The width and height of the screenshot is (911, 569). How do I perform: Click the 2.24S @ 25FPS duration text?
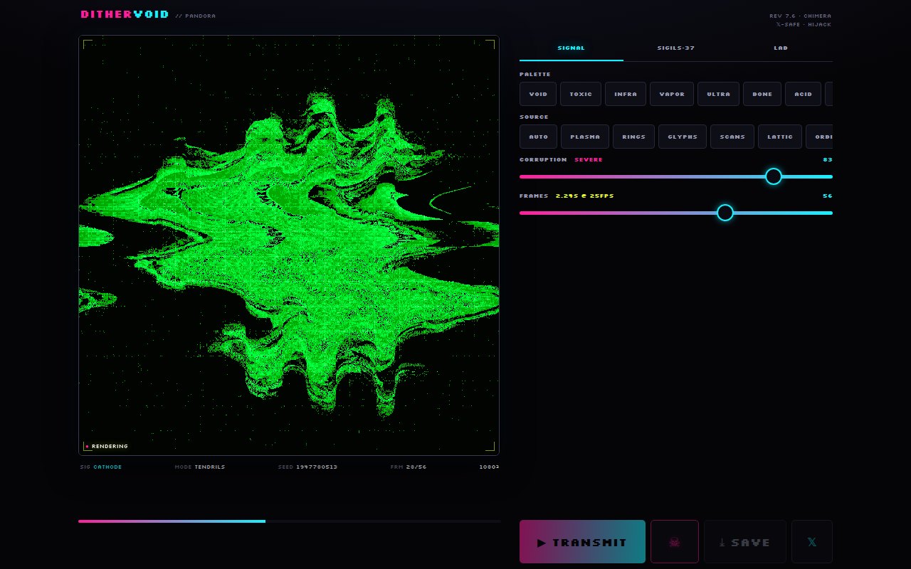click(584, 196)
